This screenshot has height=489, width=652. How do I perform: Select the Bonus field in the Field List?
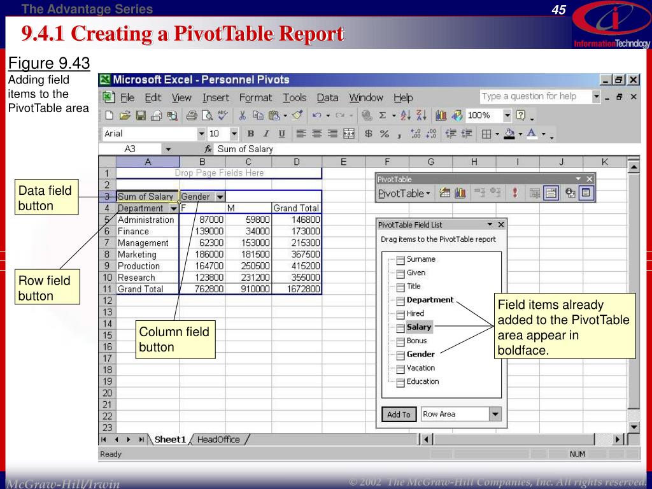pos(416,341)
